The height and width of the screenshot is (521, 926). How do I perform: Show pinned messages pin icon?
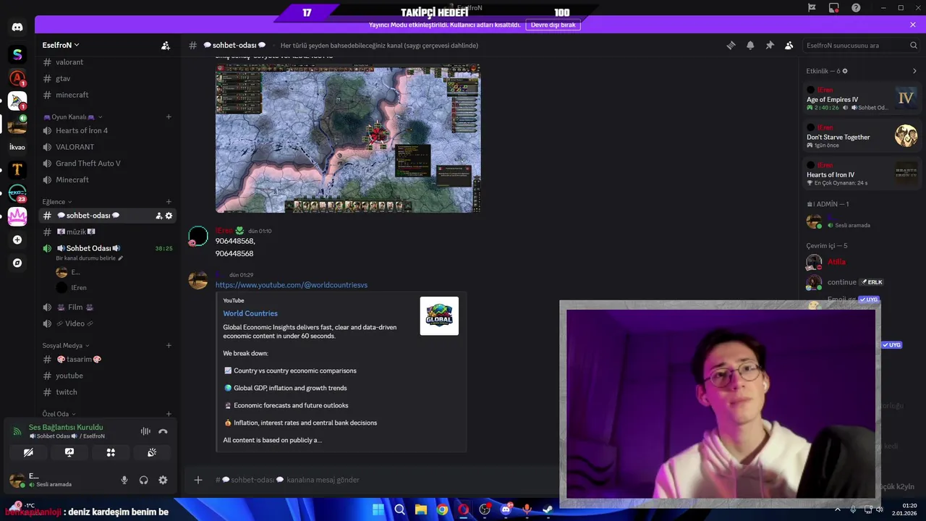click(x=770, y=46)
